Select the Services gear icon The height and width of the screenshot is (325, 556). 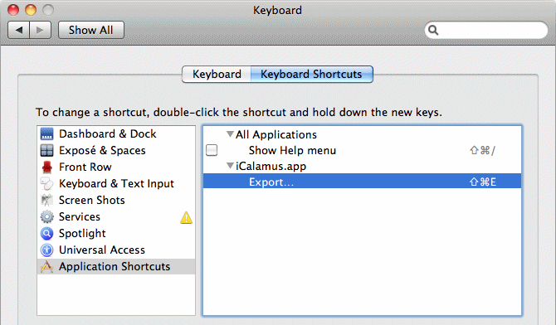click(x=46, y=216)
